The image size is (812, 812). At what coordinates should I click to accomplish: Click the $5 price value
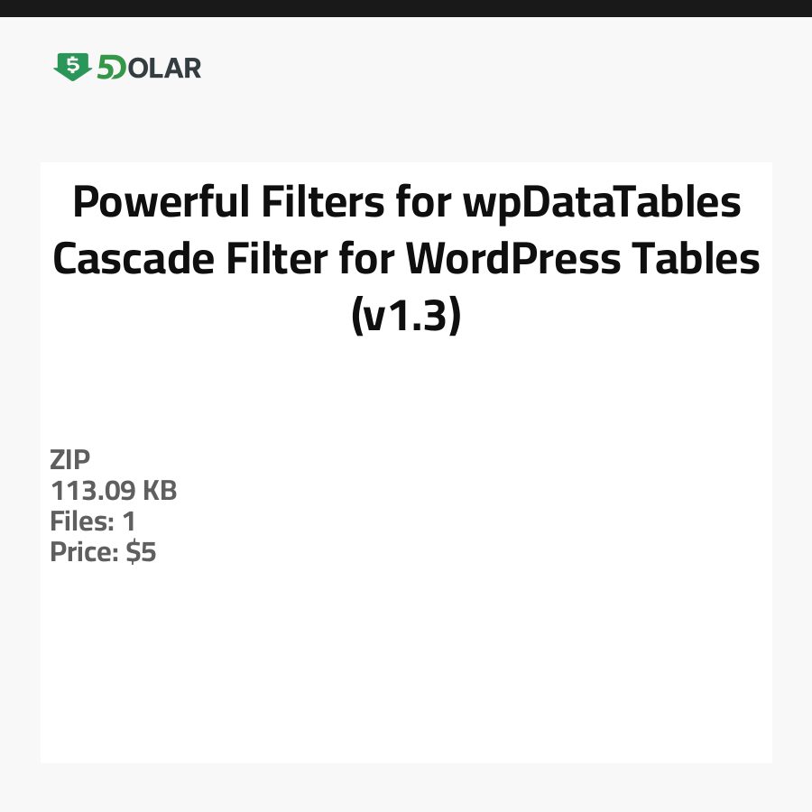[142, 552]
